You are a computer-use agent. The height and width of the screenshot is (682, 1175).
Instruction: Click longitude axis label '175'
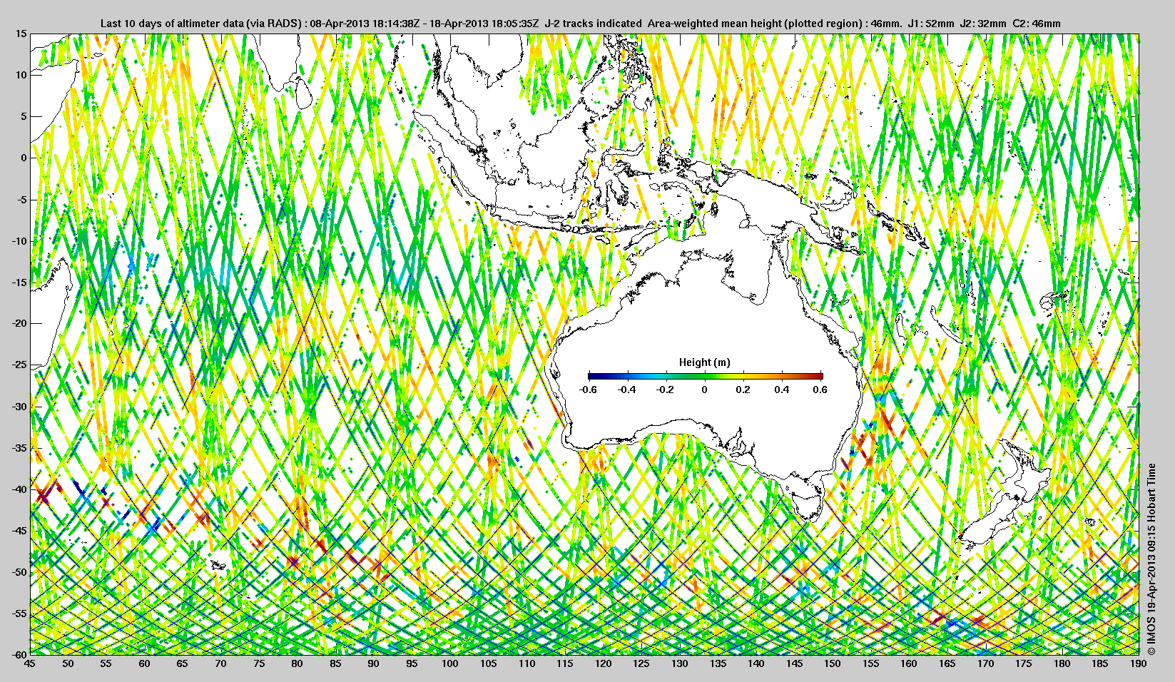1024,663
